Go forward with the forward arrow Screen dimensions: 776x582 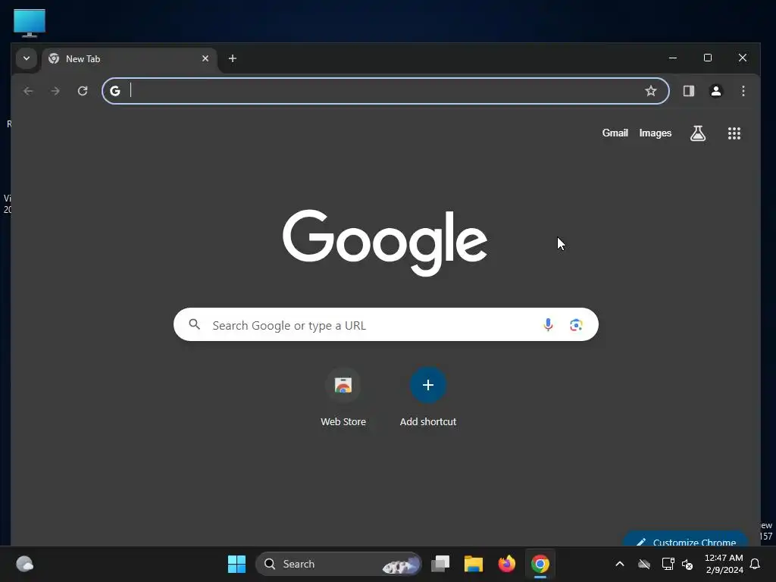click(55, 91)
